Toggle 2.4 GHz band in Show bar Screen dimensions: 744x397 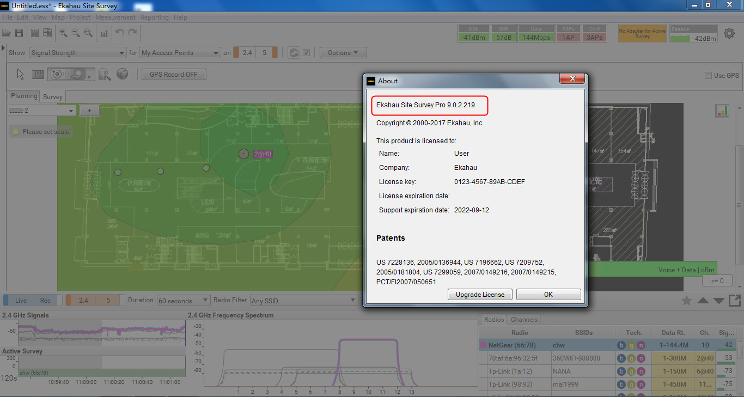pyautogui.click(x=247, y=53)
